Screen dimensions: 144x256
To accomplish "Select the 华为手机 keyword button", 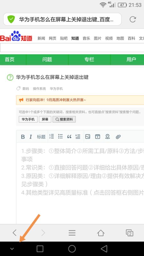I will coord(28,119).
